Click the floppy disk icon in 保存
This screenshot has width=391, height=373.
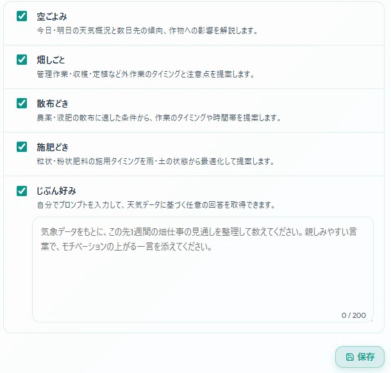(349, 357)
